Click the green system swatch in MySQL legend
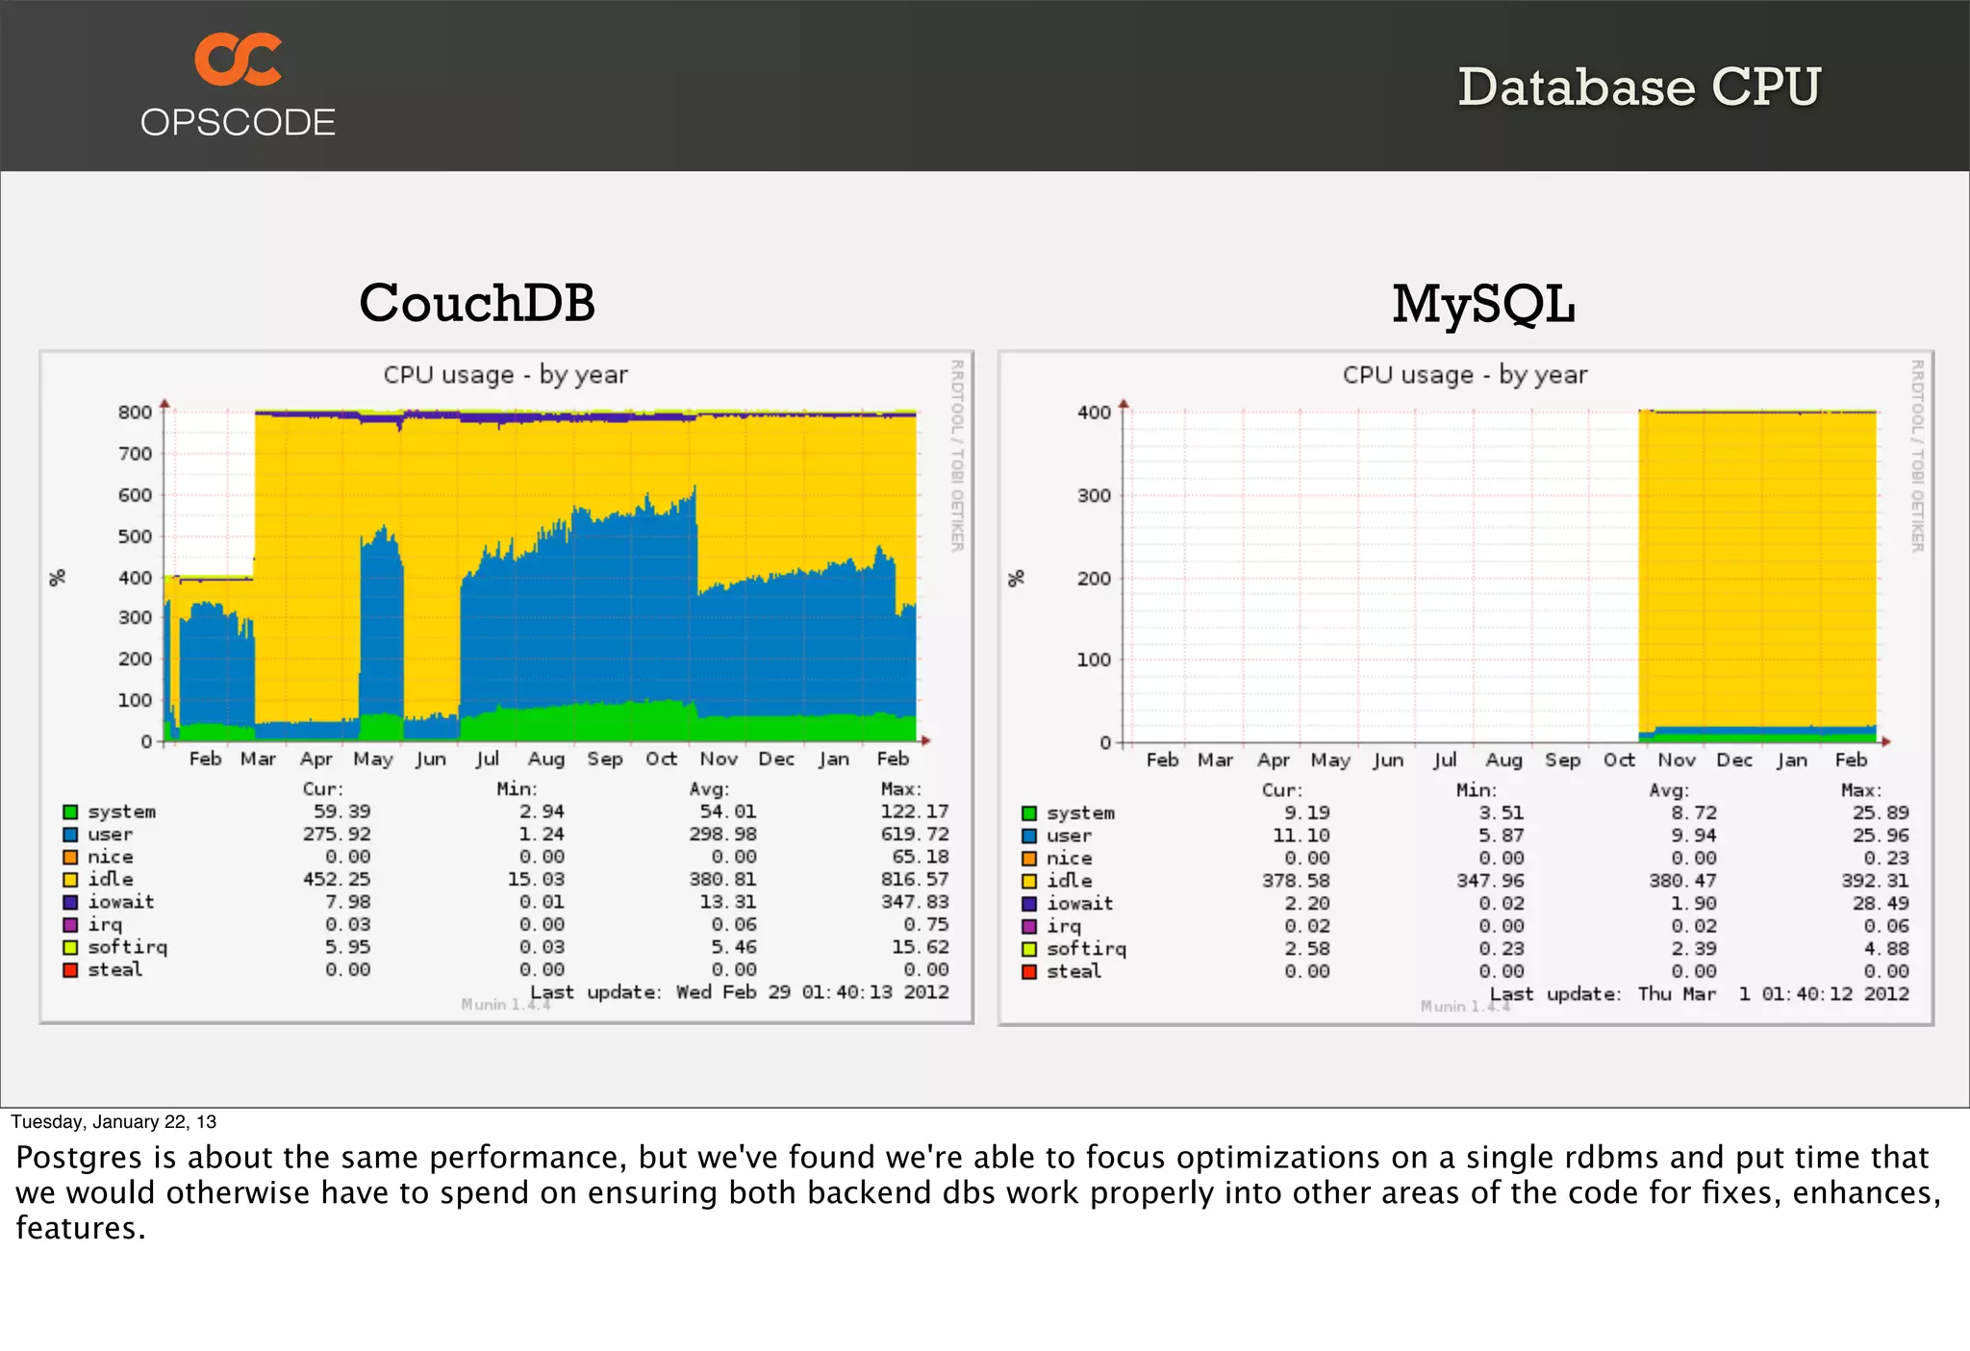This screenshot has width=1970, height=1351. [1029, 813]
